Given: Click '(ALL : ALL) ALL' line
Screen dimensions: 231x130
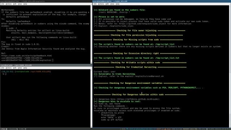Looking at the screenshot, I should 20,40.
